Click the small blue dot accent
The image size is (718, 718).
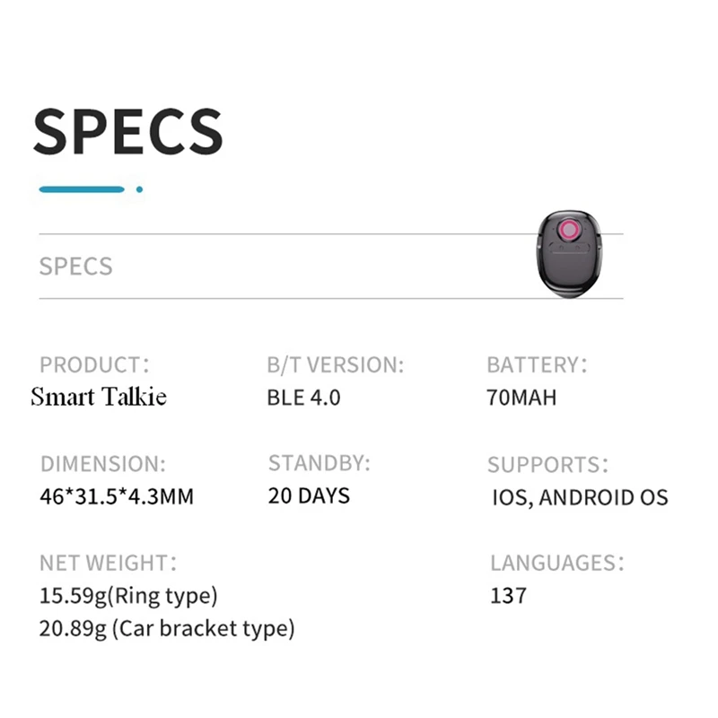[139, 189]
